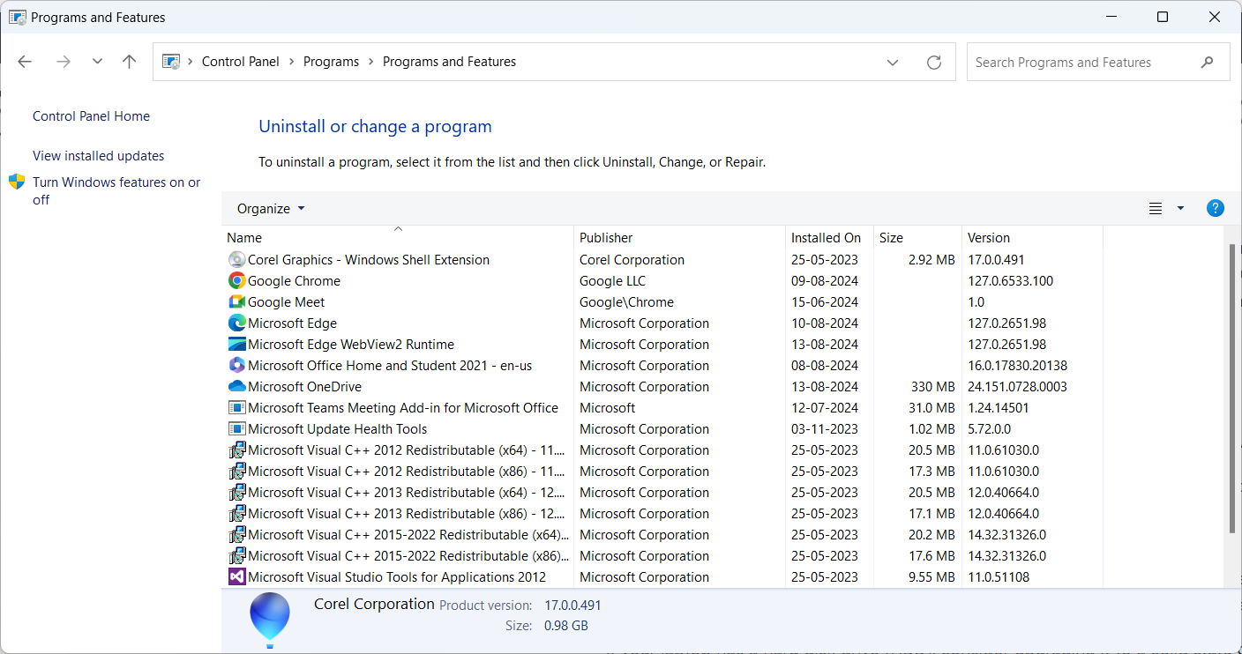The width and height of the screenshot is (1242, 654).
Task: Sort by the Size column header
Action: 917,238
